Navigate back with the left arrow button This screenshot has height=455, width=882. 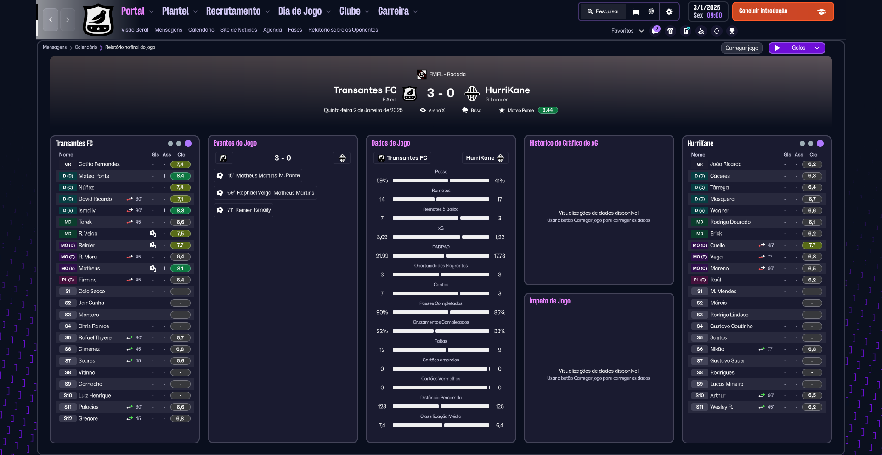click(51, 20)
